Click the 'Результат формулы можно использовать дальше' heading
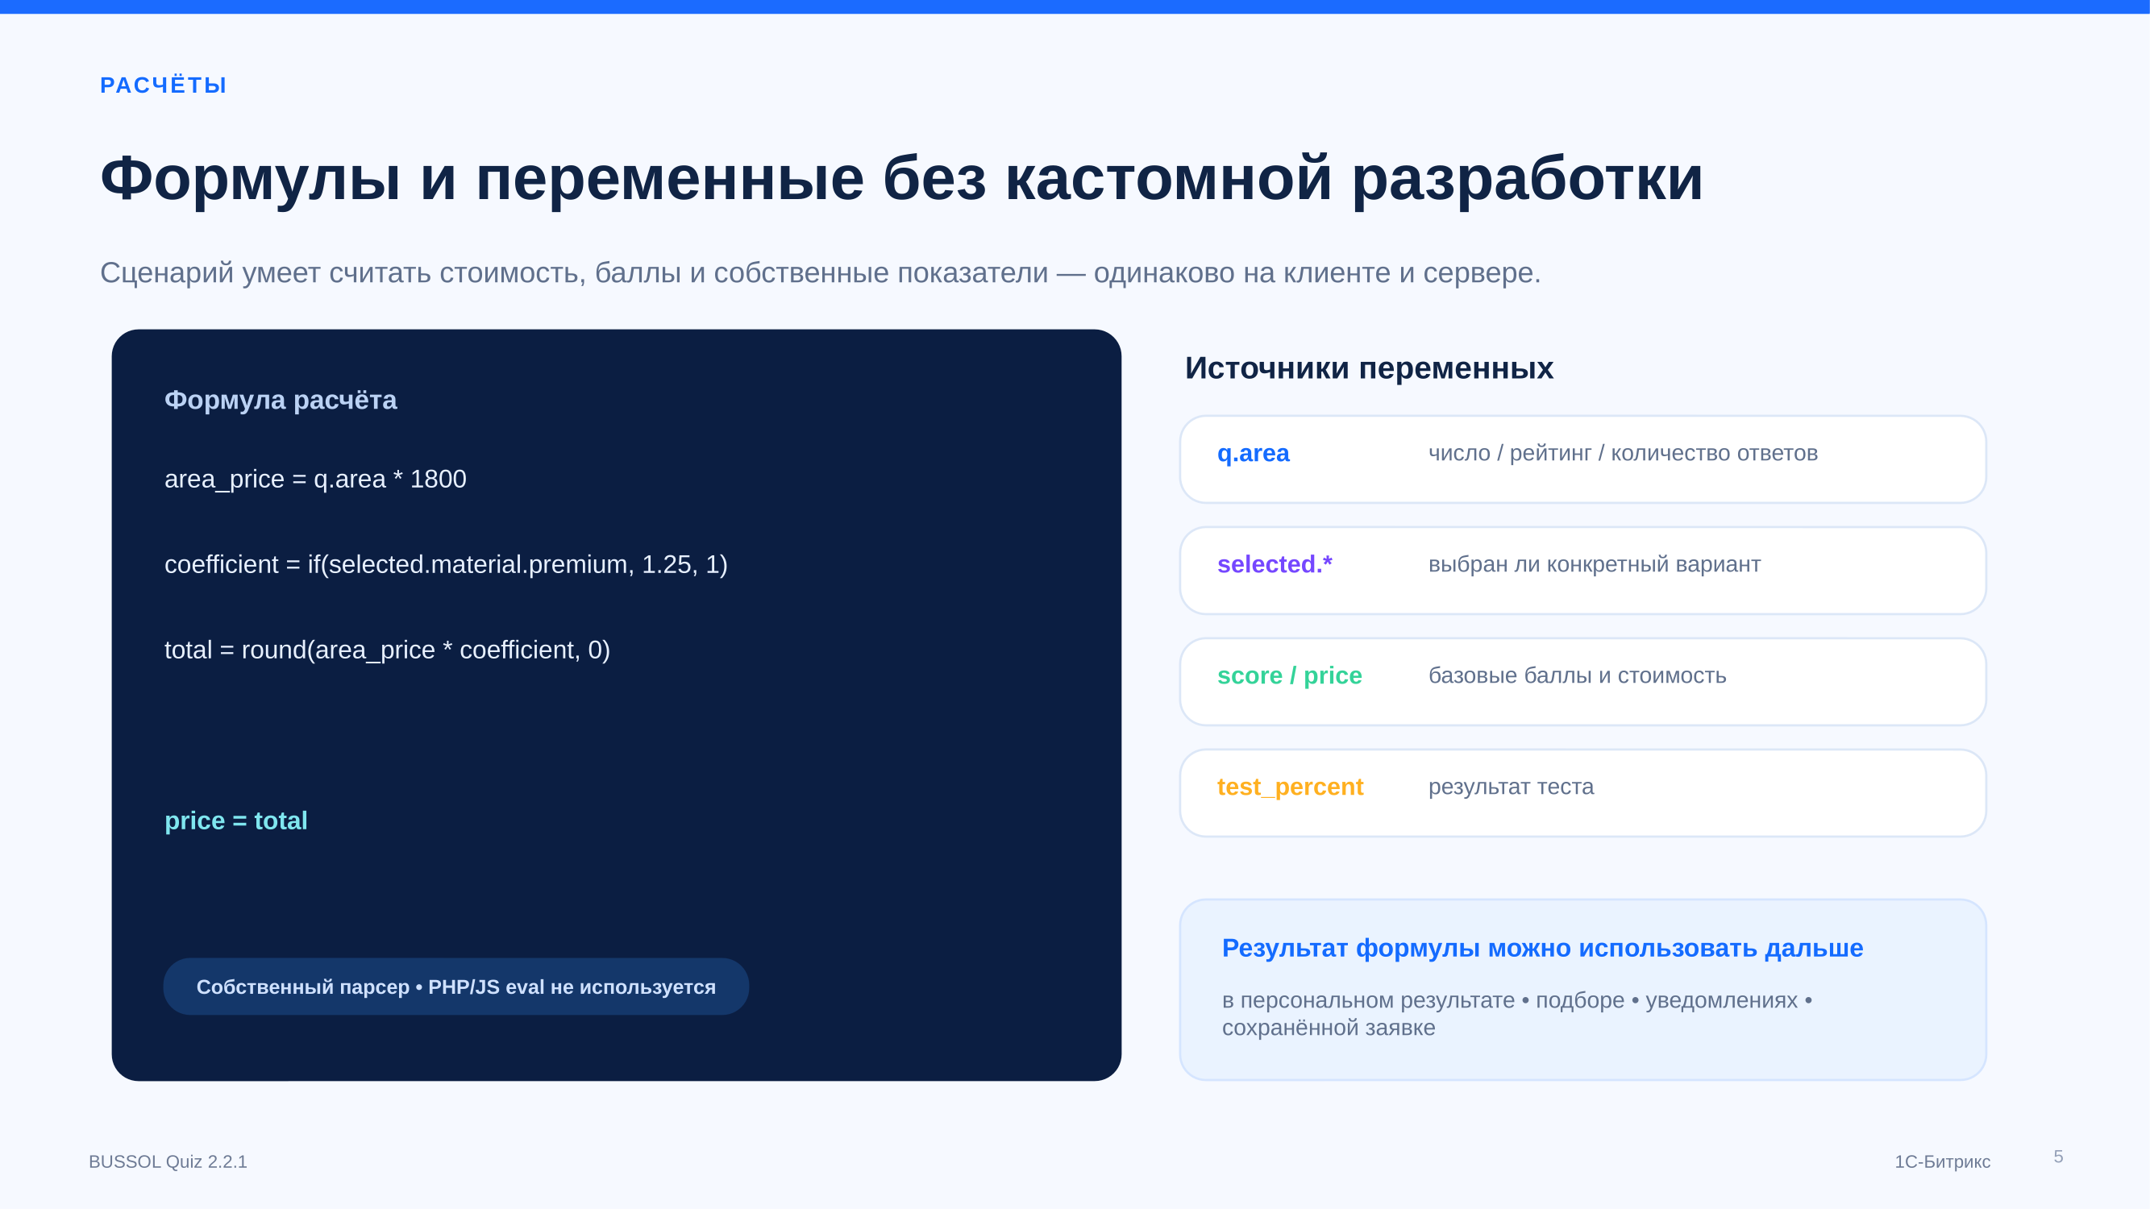The width and height of the screenshot is (2150, 1209). point(1542,948)
